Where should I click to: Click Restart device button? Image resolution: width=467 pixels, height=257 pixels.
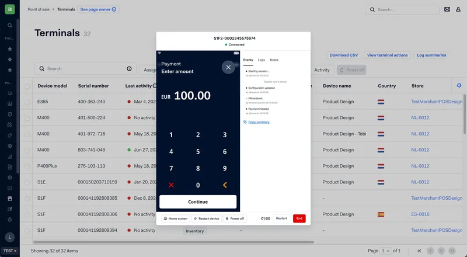tap(207, 218)
